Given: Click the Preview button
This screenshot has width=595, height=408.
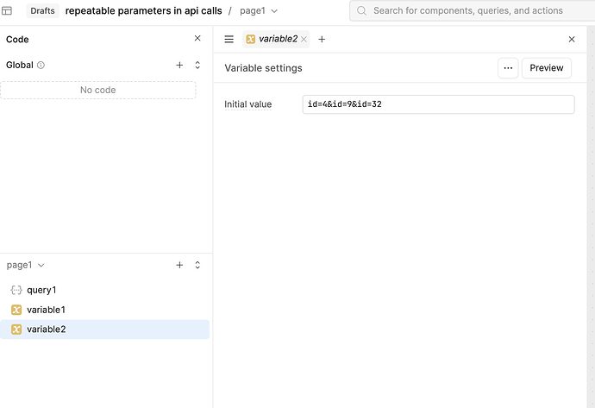Looking at the screenshot, I should click(547, 68).
